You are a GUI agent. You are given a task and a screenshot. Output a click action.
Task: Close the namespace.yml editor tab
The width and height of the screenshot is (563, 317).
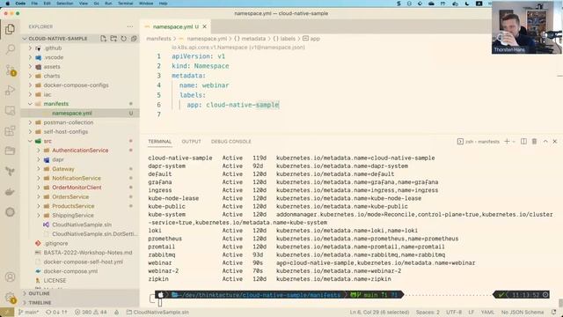tap(205, 26)
